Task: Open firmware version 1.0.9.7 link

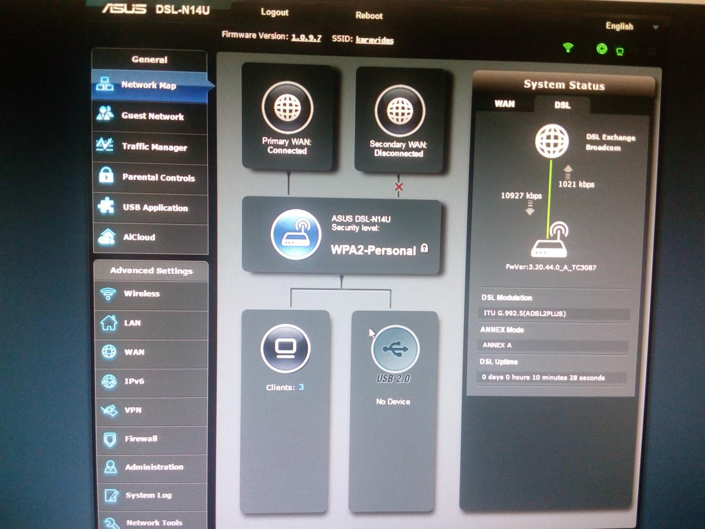Action: coord(306,37)
